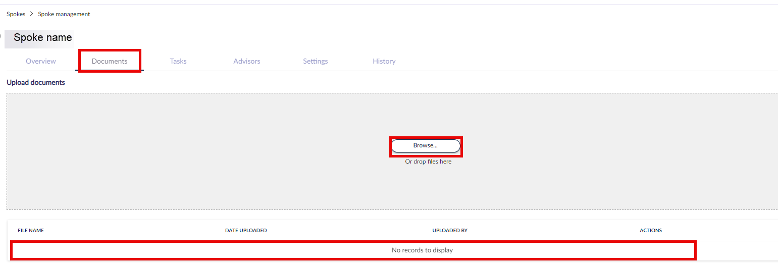
Task: Select the Documents tab
Action: (x=110, y=61)
